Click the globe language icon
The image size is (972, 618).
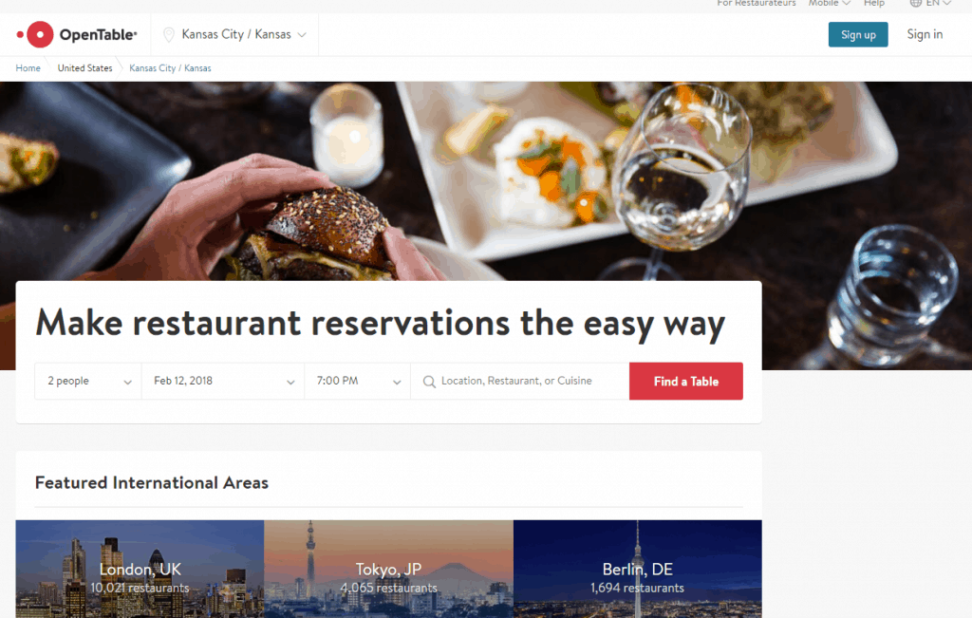pos(916,3)
